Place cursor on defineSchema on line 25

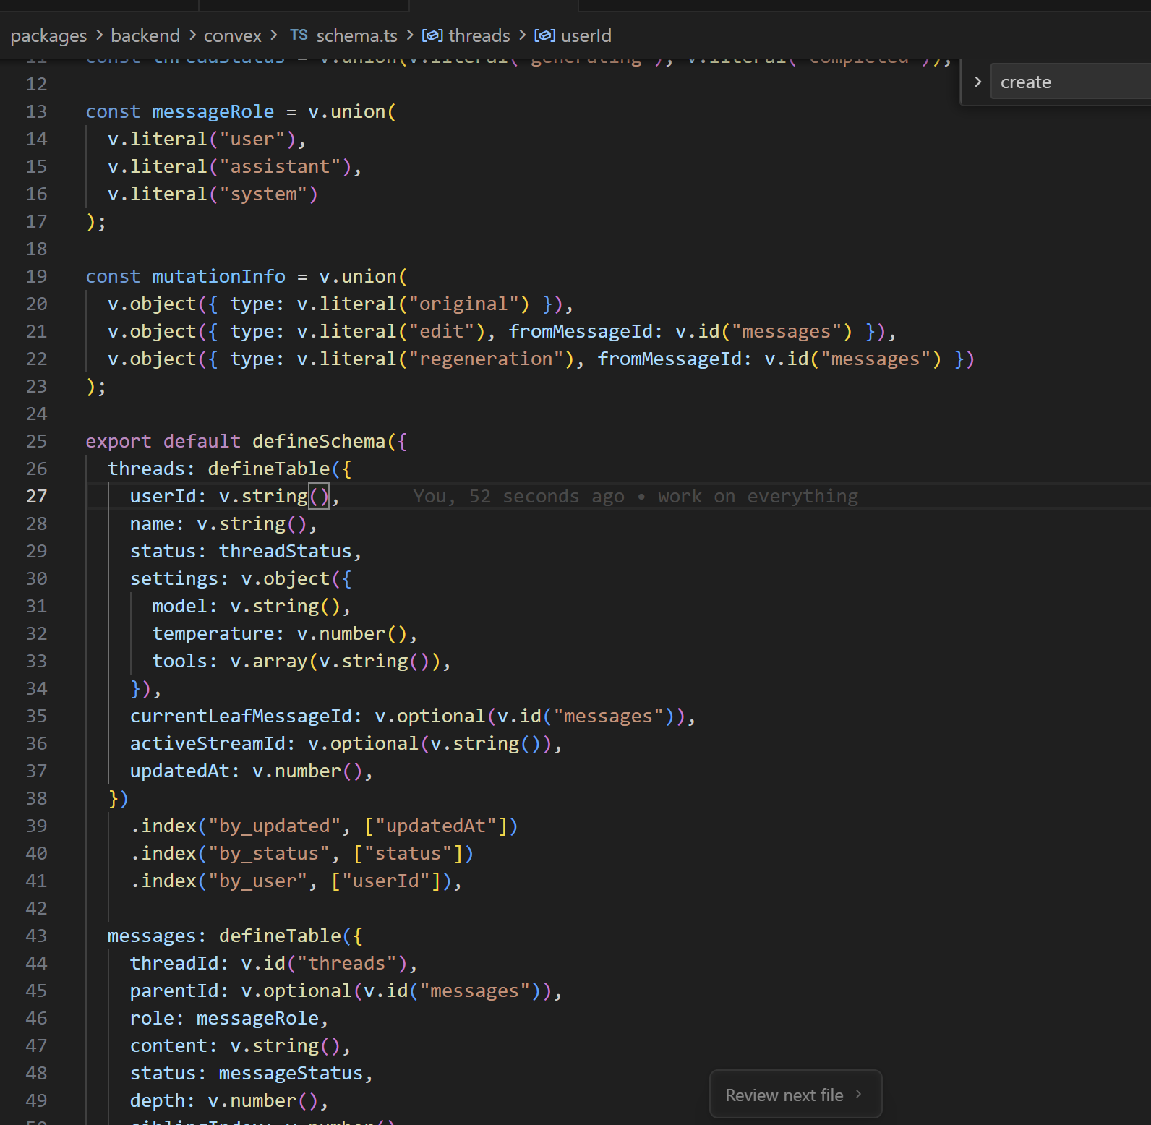click(x=319, y=441)
